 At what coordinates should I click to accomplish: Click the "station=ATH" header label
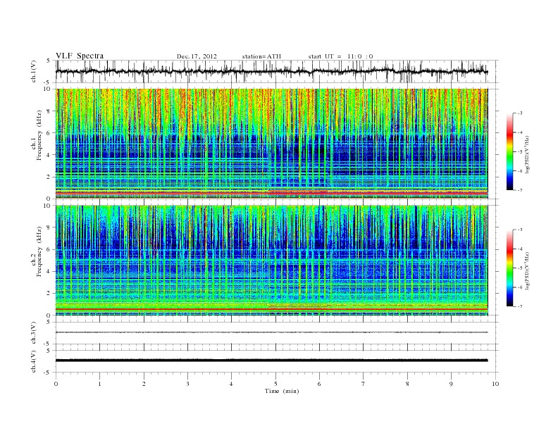click(x=261, y=56)
